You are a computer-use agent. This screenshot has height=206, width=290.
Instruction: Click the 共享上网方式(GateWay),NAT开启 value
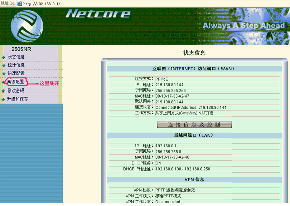(184, 113)
